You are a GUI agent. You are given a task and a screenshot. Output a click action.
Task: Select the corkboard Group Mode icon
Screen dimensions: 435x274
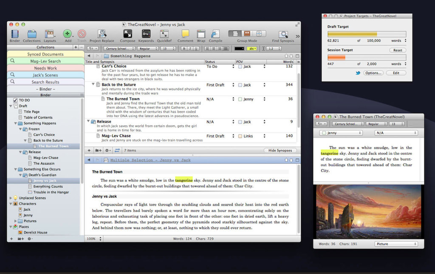click(247, 34)
